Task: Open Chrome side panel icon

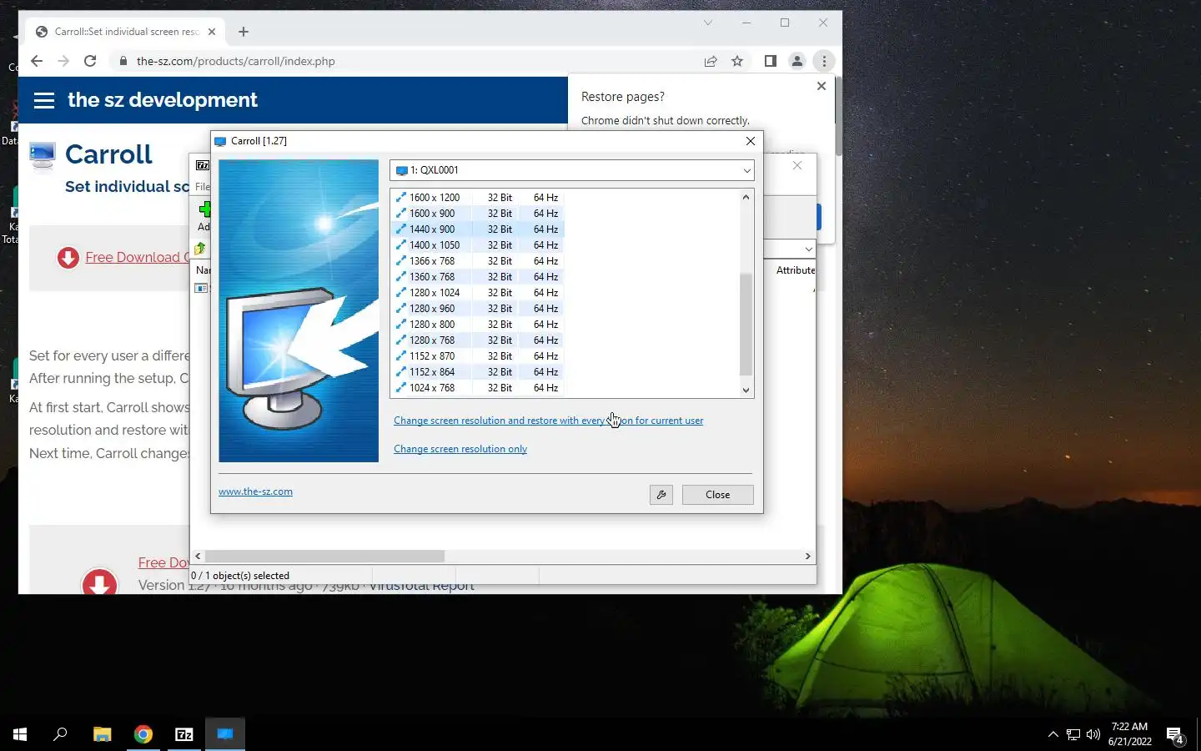Action: 770,61
